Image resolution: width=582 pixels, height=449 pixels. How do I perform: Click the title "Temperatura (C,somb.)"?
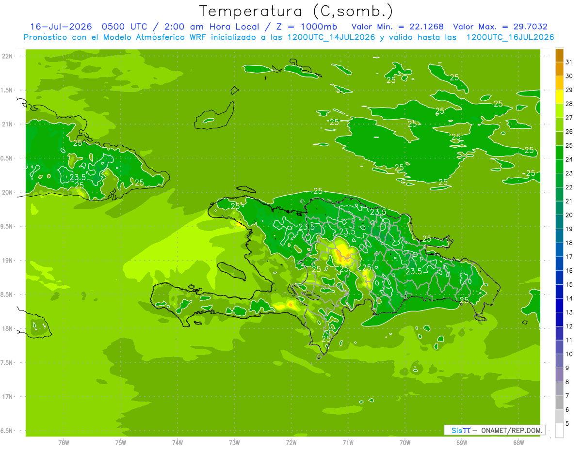pos(296,11)
